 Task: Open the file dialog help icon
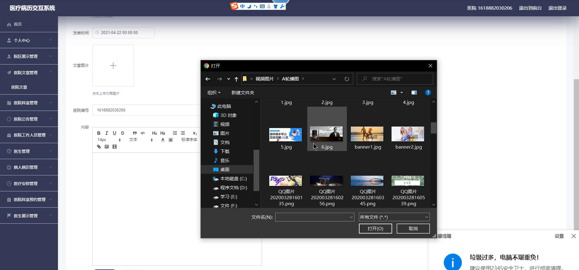click(x=428, y=93)
